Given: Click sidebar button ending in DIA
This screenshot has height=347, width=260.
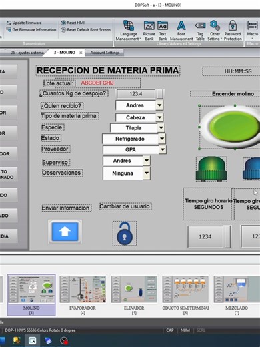Looking at the screenshot, I should [8, 236].
